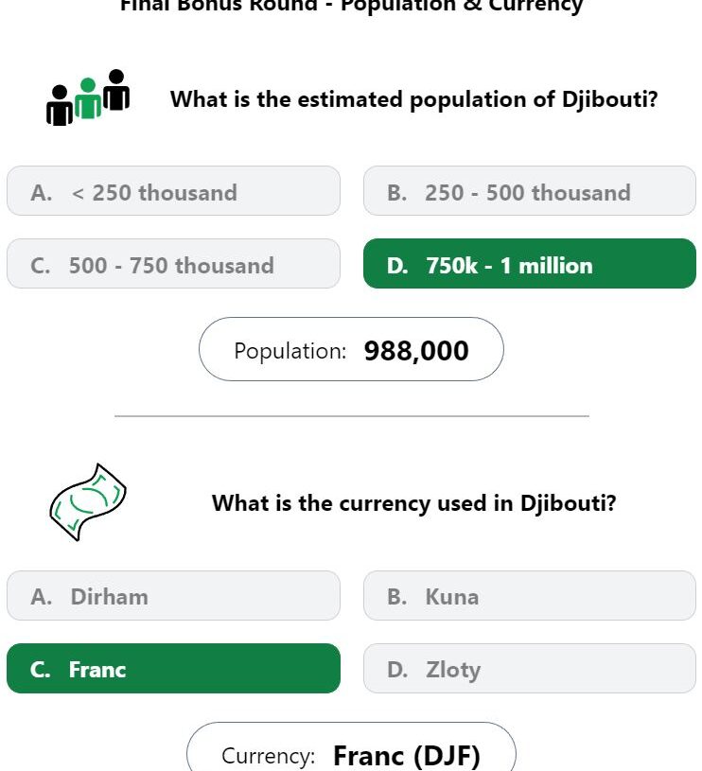Choose currency option B, Kuna
The width and height of the screenshot is (702, 771).
click(x=530, y=595)
